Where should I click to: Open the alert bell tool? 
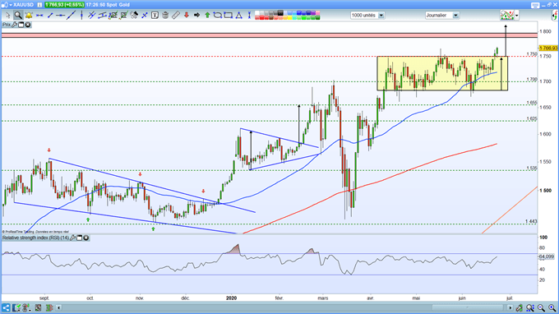pos(29,16)
